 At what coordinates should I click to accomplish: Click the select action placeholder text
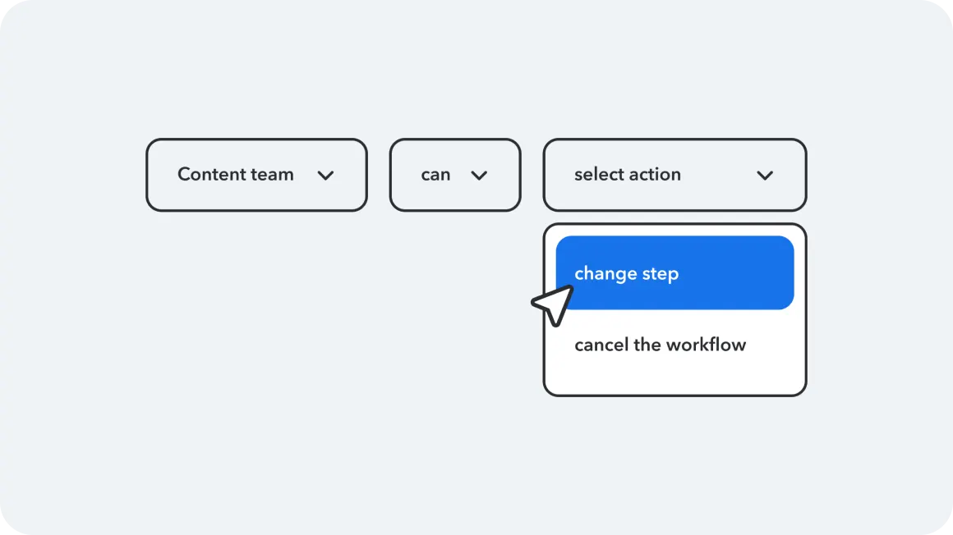click(628, 175)
